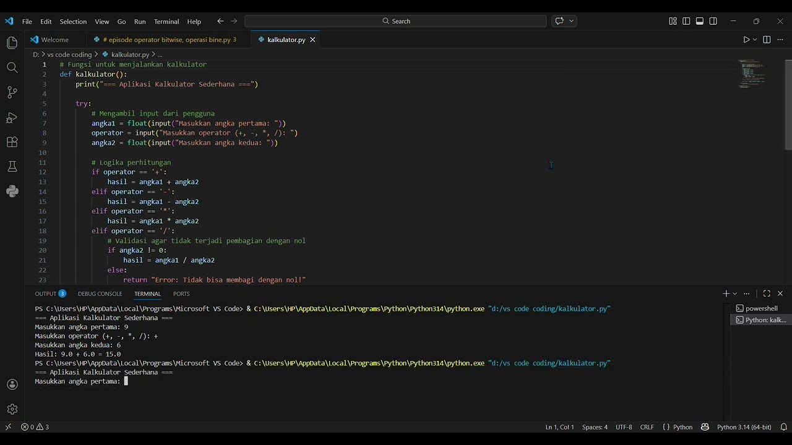The image size is (792, 445).
Task: Open the Source Control view
Action: [x=12, y=92]
